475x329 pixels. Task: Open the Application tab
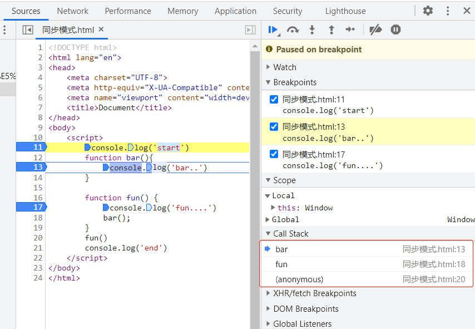coord(235,11)
